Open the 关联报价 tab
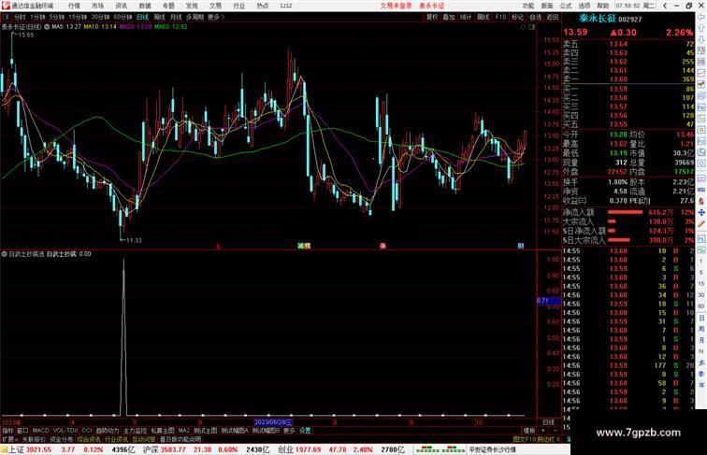 coord(34,439)
